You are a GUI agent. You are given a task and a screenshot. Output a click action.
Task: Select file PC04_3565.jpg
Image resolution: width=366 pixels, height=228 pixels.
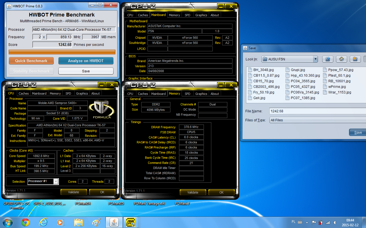click(x=300, y=81)
